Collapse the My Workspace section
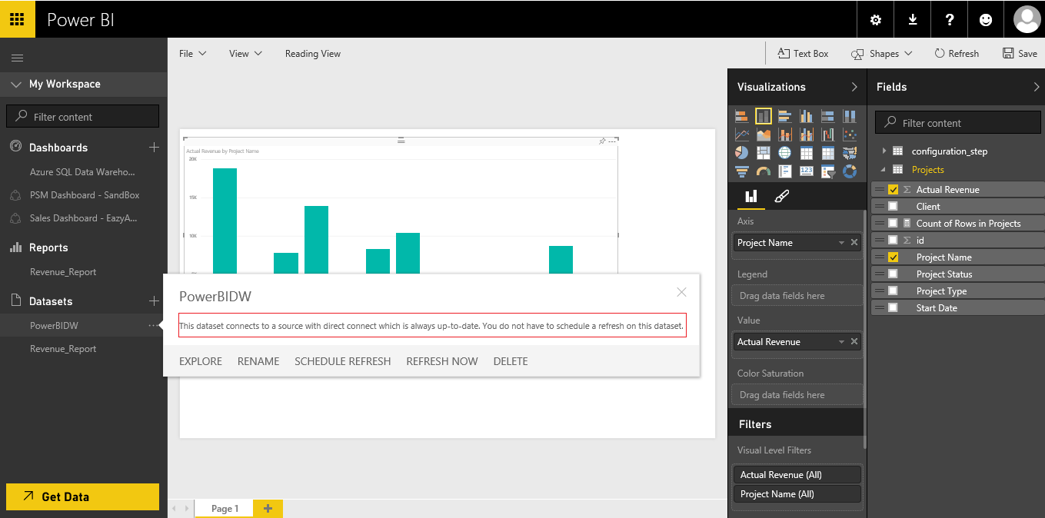Viewport: 1045px width, 518px height. pyautogui.click(x=16, y=85)
